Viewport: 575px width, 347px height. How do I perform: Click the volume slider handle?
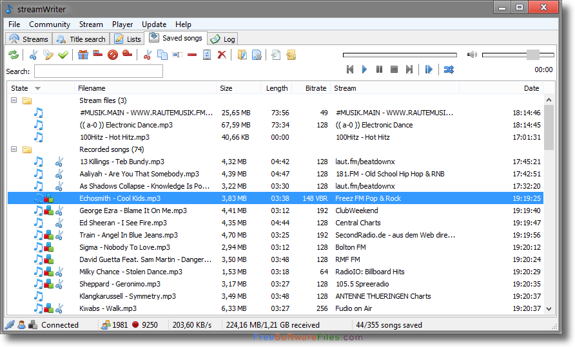click(533, 55)
